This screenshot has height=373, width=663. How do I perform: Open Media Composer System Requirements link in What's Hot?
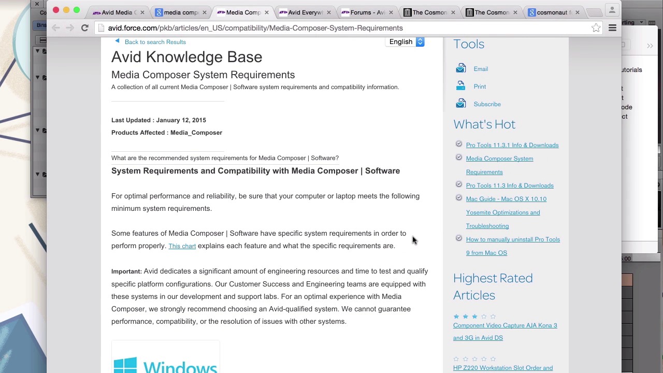[499, 165]
